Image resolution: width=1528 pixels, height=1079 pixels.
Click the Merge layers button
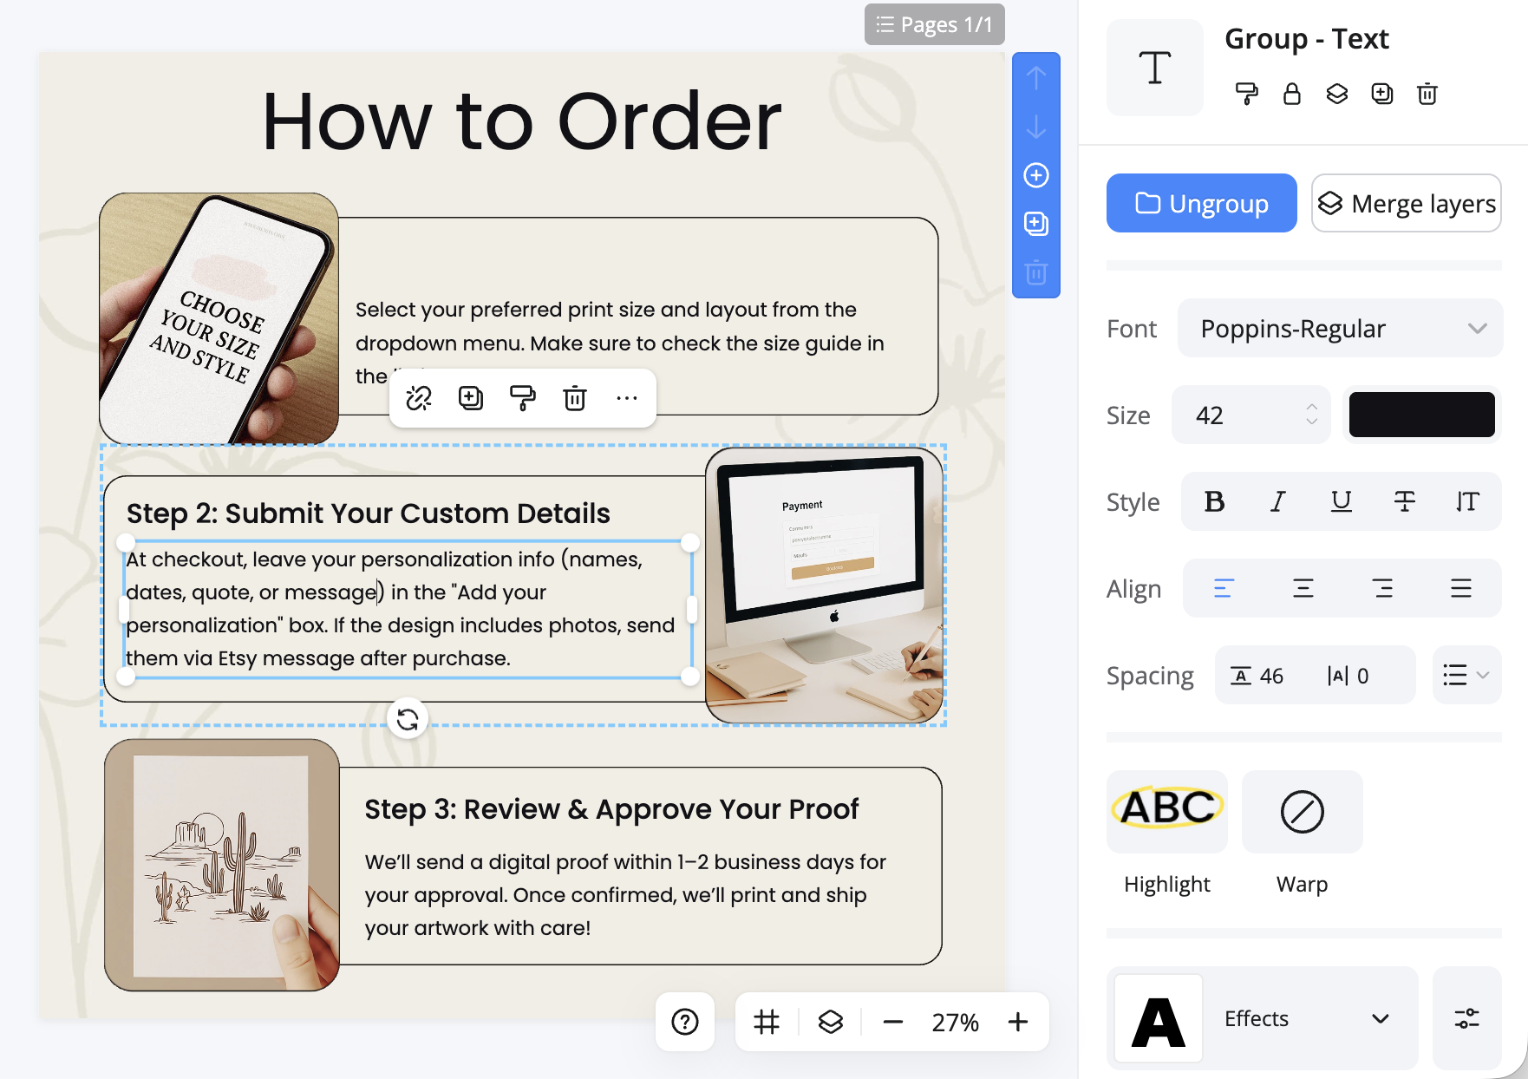point(1406,203)
